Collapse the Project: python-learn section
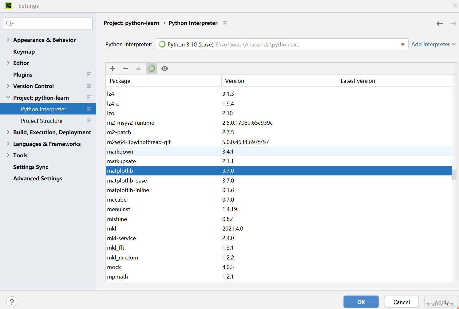The height and width of the screenshot is (309, 459). (8, 97)
